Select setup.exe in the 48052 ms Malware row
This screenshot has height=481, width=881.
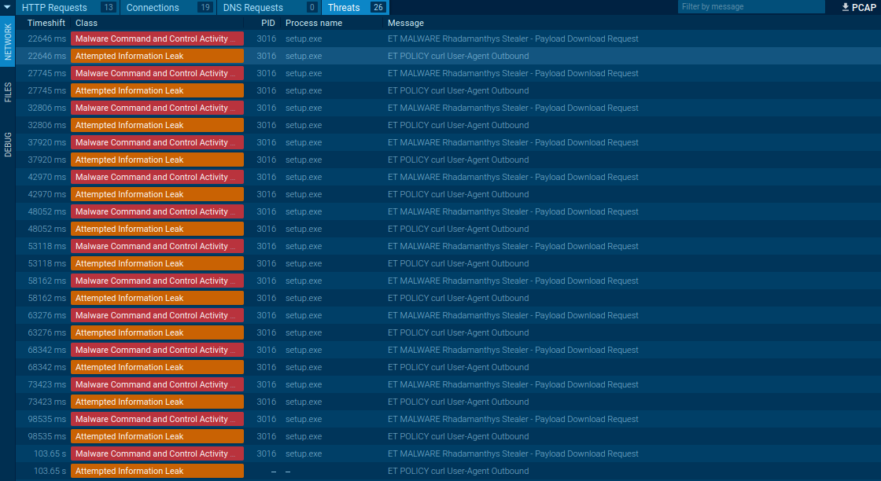304,211
